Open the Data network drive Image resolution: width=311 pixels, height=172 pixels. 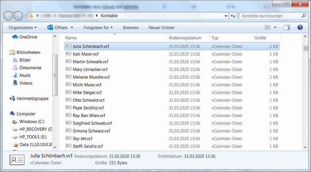32,145
